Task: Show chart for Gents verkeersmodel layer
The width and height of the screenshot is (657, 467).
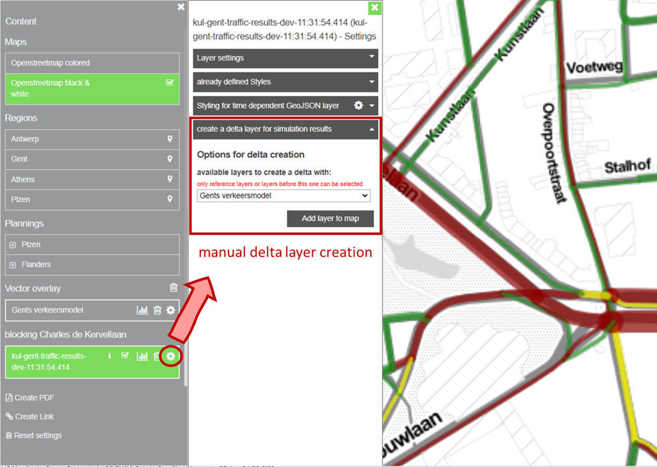Action: [142, 310]
